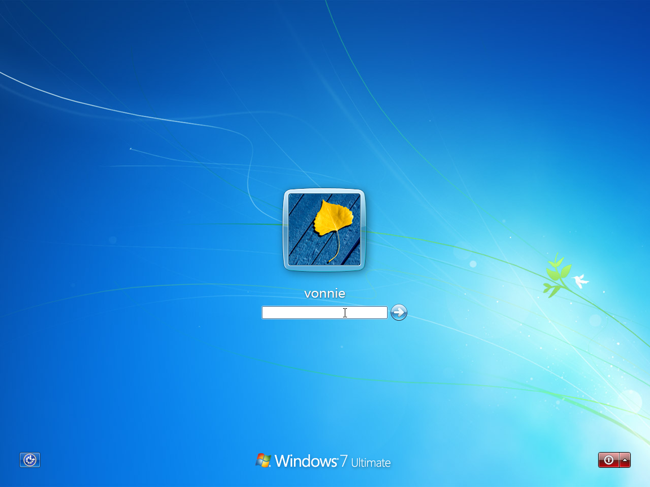Click the arrow button to submit password
The width and height of the screenshot is (650, 487).
point(399,312)
